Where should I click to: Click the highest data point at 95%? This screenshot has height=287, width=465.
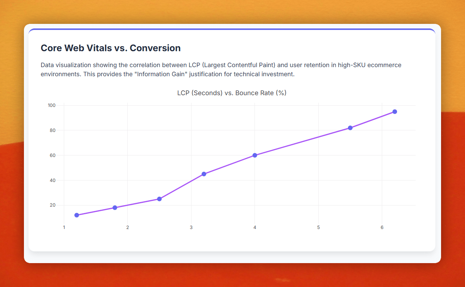395,111
